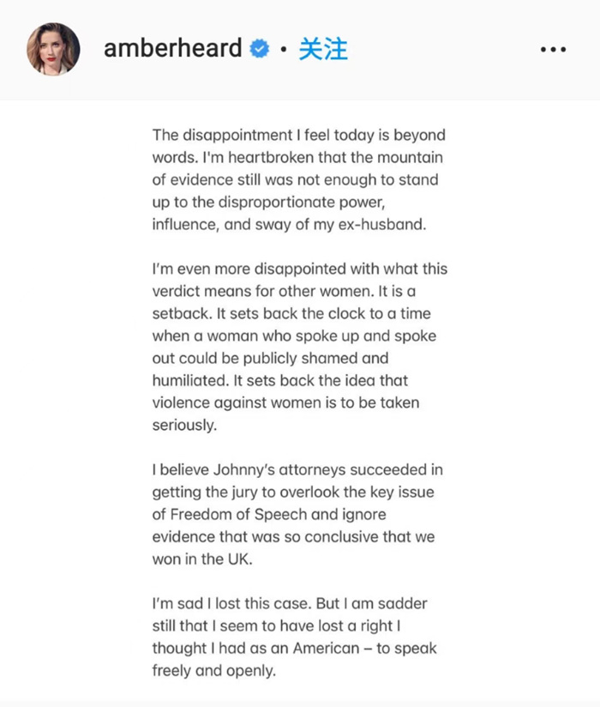Open the three-dot more options menu
Screen dimensions: 600x707
[554, 50]
